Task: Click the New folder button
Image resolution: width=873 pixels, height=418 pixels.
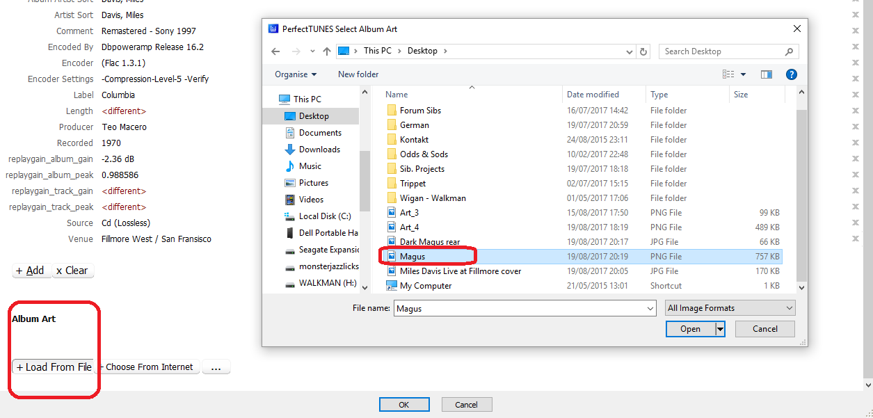Action: tap(358, 74)
